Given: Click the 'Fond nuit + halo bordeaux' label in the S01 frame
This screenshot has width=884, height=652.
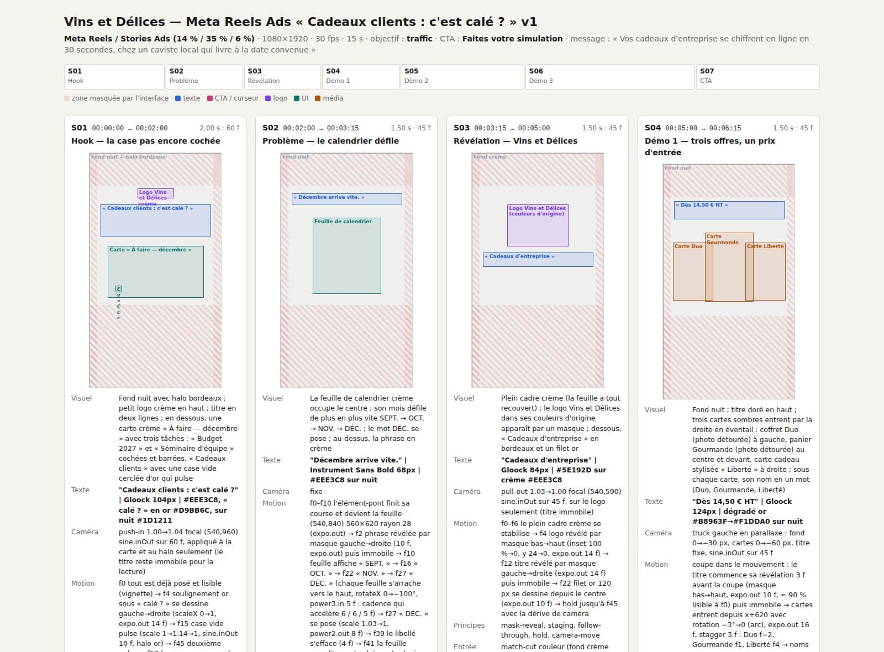Looking at the screenshot, I should click(x=128, y=157).
